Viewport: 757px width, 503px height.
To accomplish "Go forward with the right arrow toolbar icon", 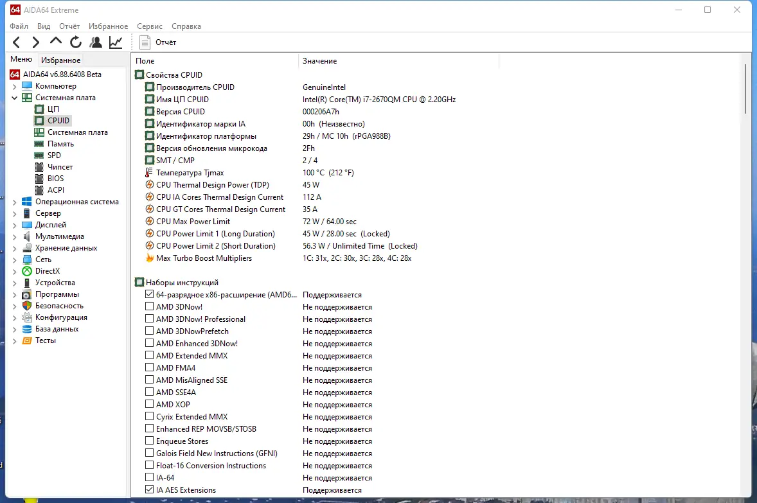I will point(36,42).
